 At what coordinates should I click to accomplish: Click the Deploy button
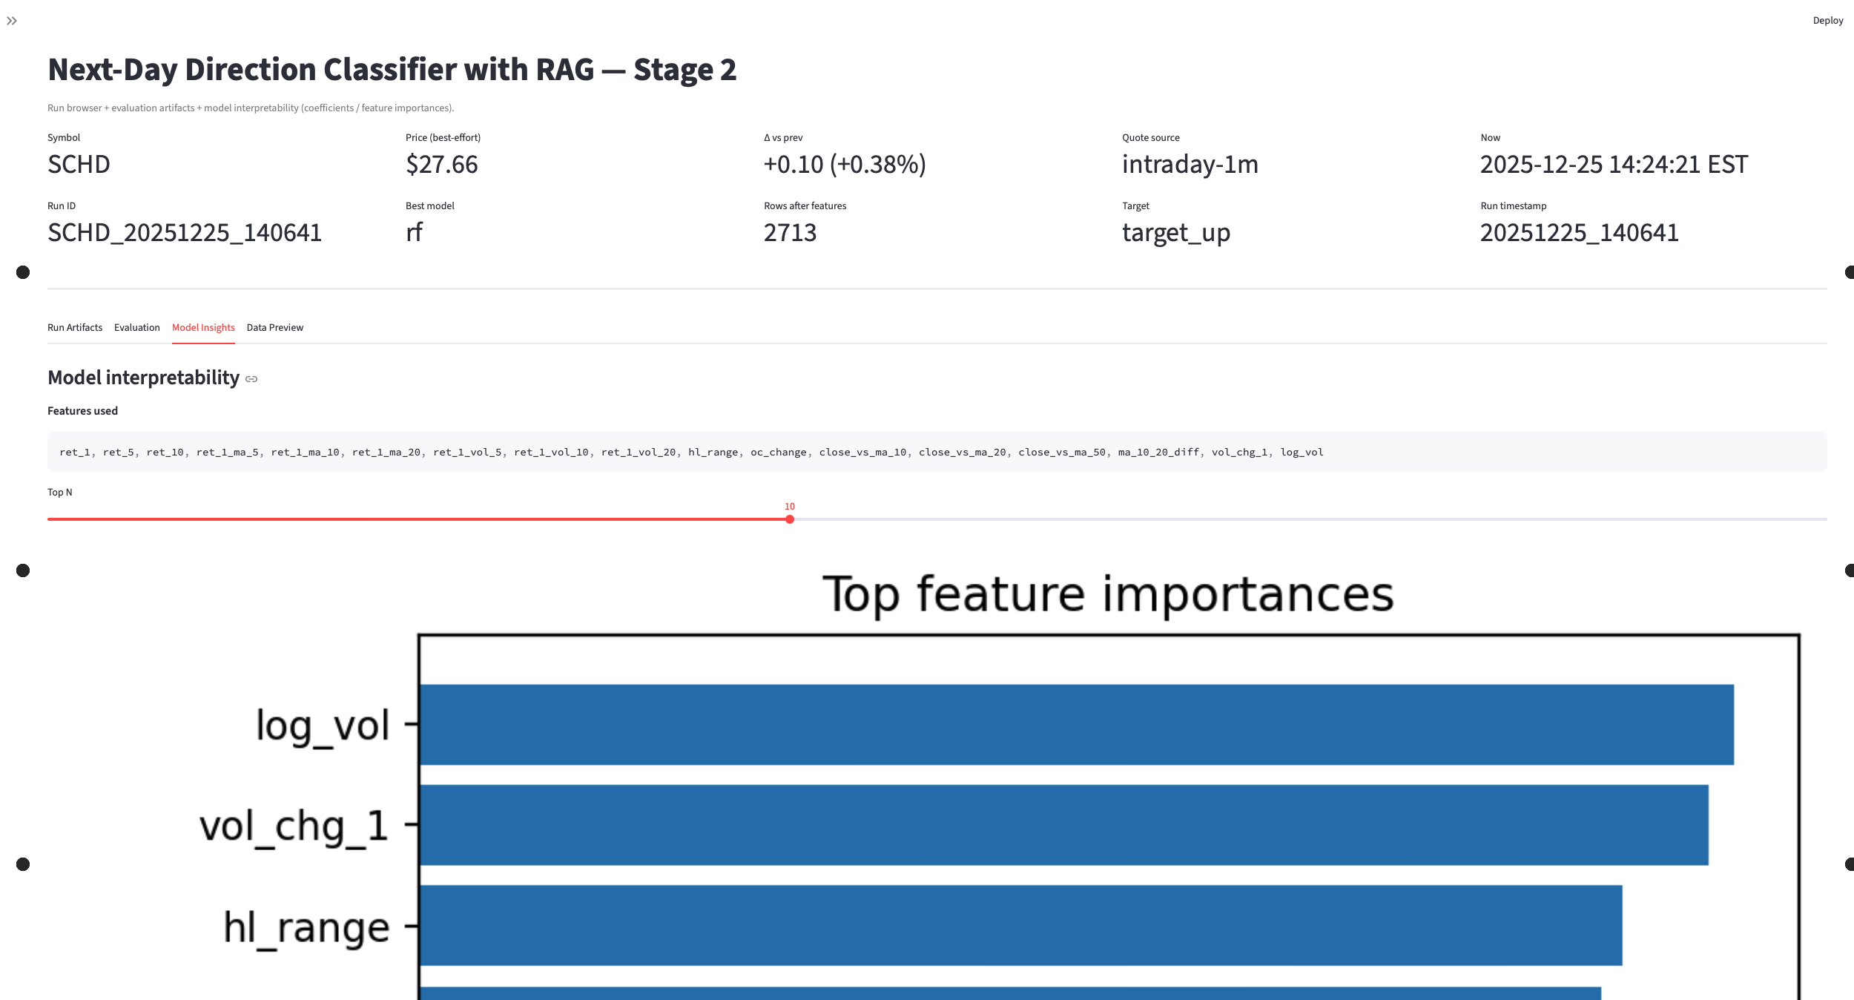1828,20
